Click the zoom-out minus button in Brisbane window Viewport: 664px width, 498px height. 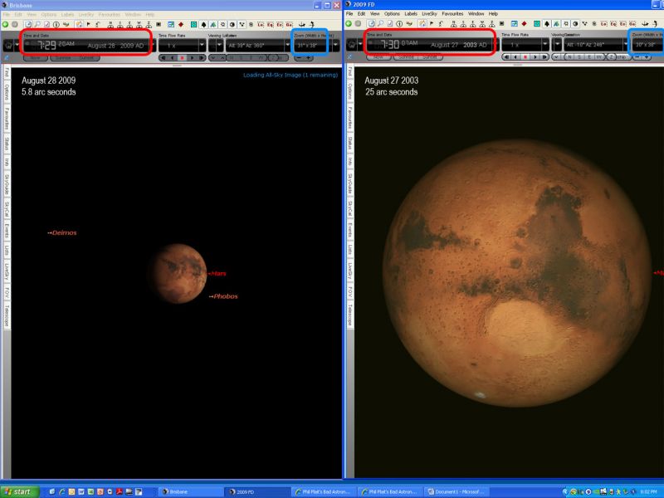[x=300, y=58]
